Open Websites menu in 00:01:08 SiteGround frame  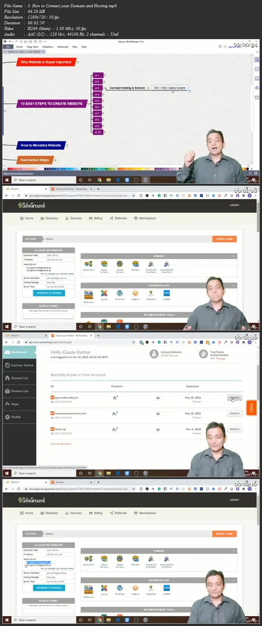point(49,218)
